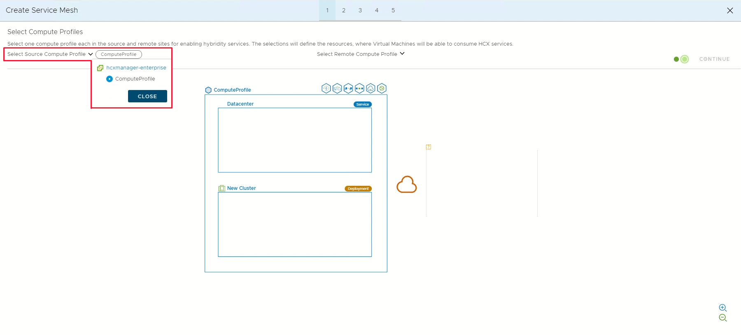Click the Datacenter label
The width and height of the screenshot is (741, 335).
[x=240, y=104]
